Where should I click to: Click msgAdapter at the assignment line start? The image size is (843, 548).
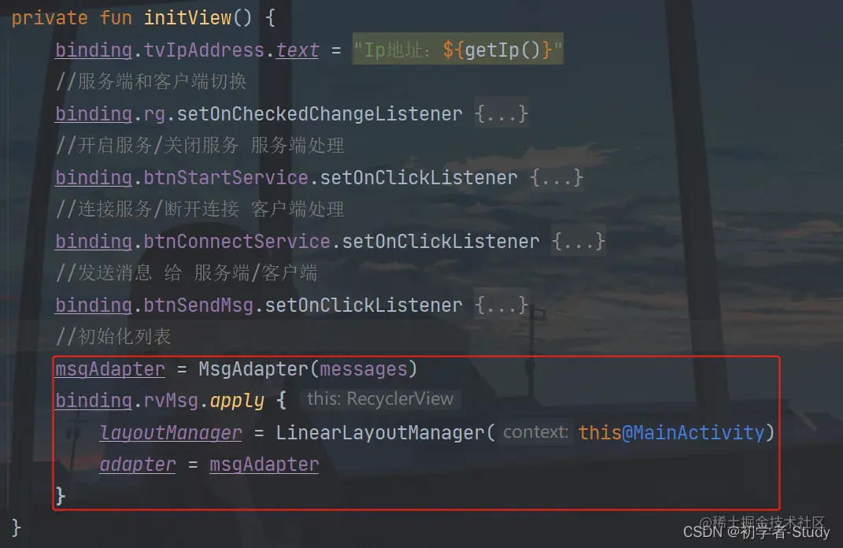pos(110,369)
